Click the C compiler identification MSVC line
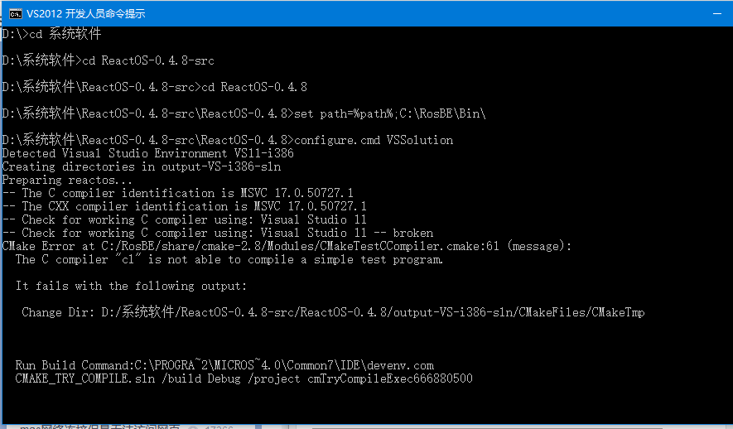The width and height of the screenshot is (733, 429). click(177, 193)
